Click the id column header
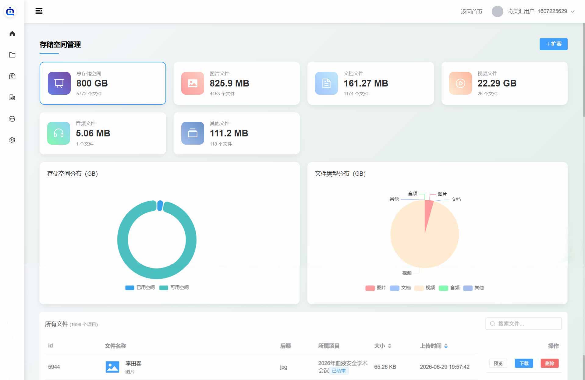This screenshot has width=585, height=380. pos(51,346)
